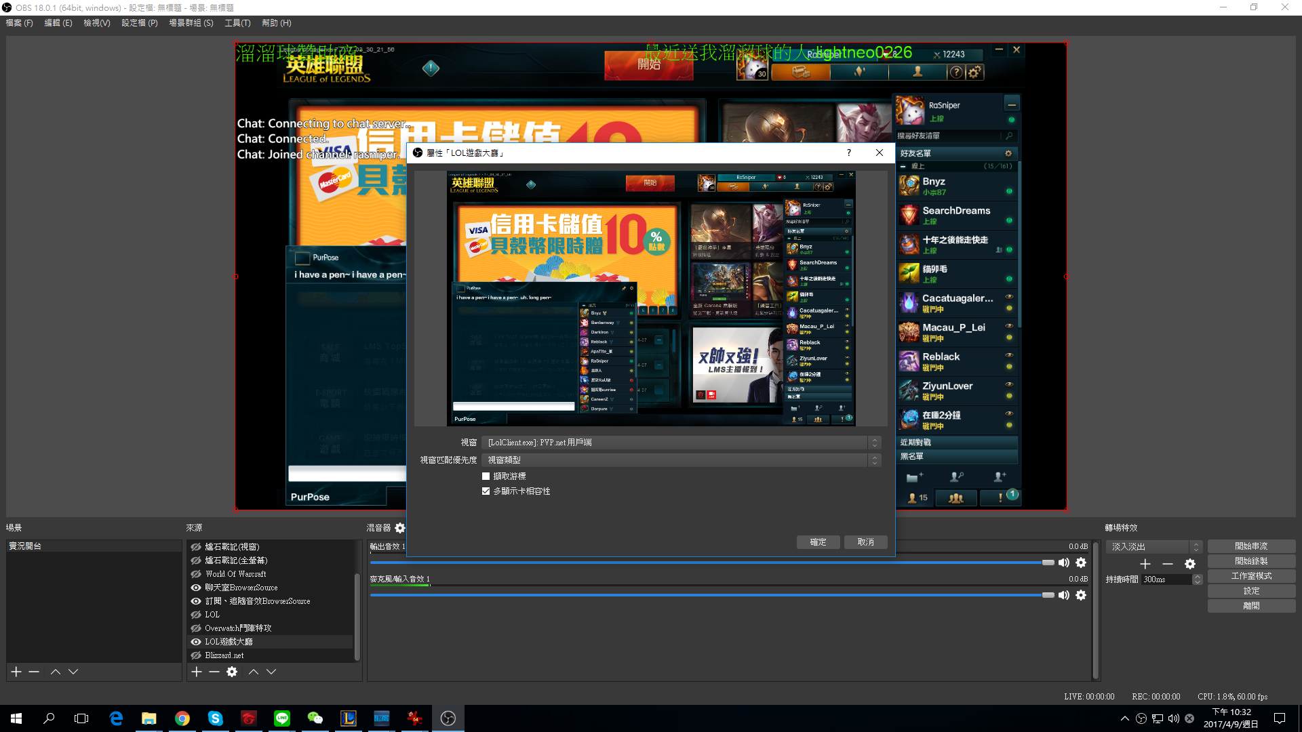Click 開始錄製 to start recording
Viewport: 1302px width, 732px height.
(x=1251, y=561)
